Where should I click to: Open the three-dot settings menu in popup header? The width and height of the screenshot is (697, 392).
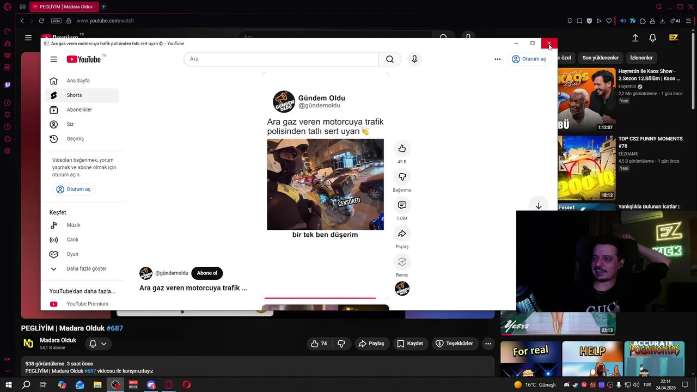click(x=498, y=59)
